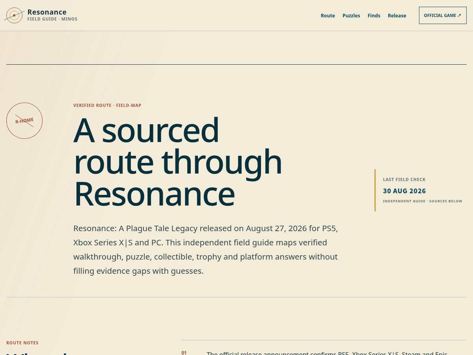Screen dimensions: 473x355
Task: Click the circular R-HOME stamp
Action: click(x=24, y=121)
